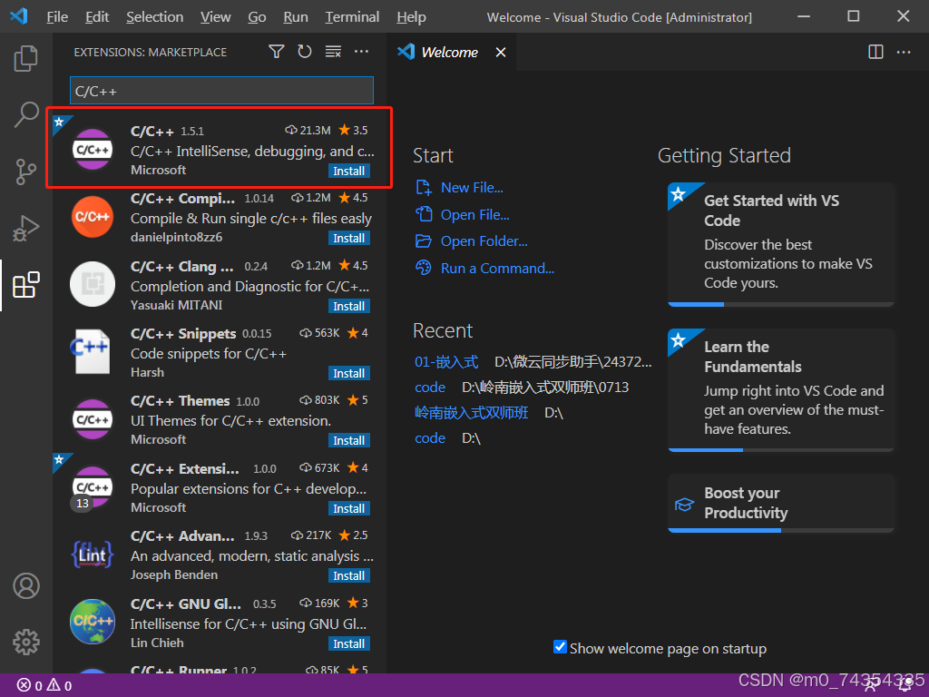Clear extensions search results icon
This screenshot has height=697, width=929.
tap(333, 52)
